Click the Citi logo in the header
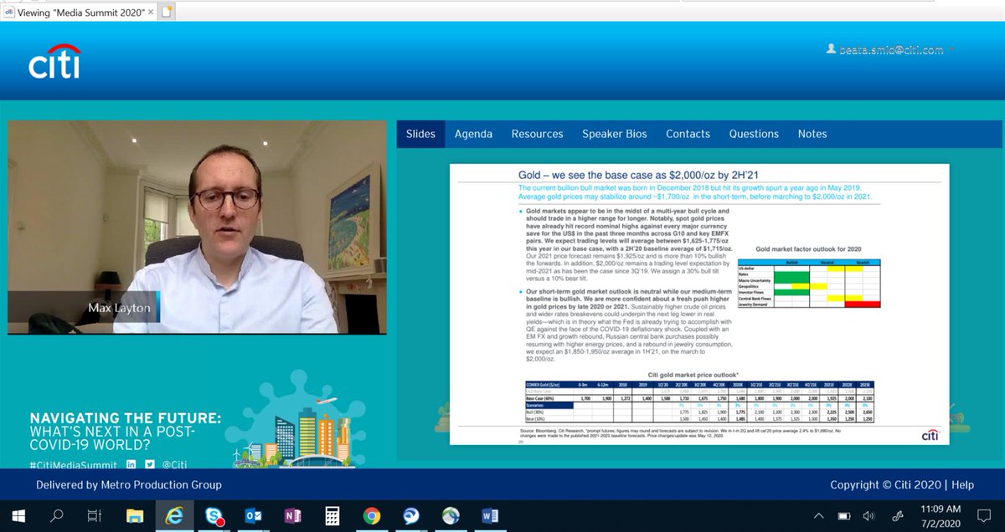Viewport: 1005px width, 532px height. [54, 61]
